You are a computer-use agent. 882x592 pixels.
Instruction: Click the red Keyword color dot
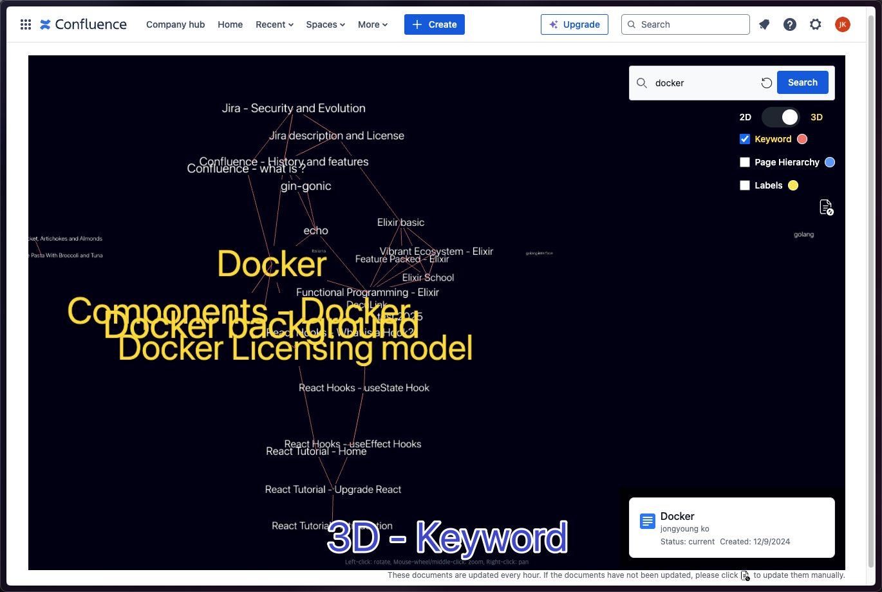(x=802, y=139)
